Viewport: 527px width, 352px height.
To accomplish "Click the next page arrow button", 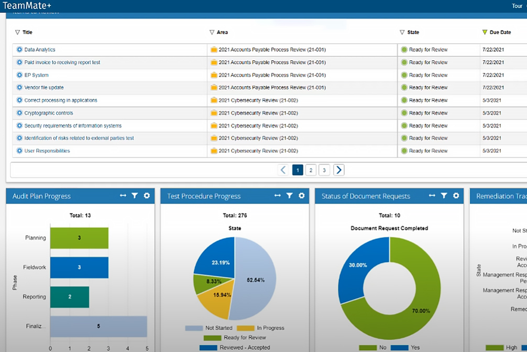I will (x=339, y=170).
